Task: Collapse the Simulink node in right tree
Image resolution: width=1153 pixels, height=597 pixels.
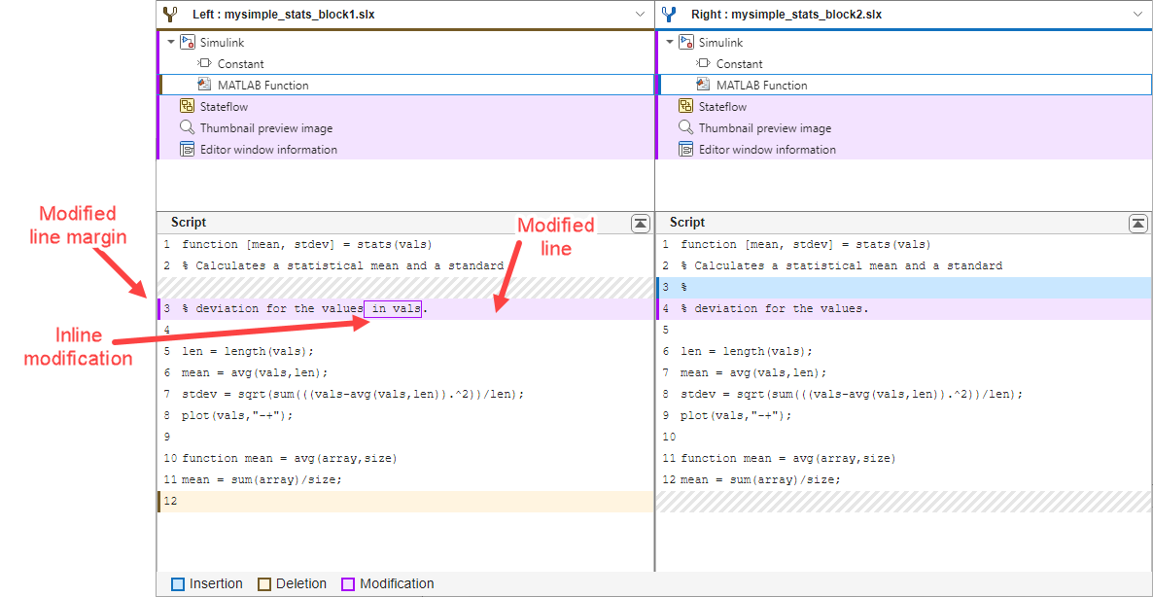Action: click(x=670, y=43)
